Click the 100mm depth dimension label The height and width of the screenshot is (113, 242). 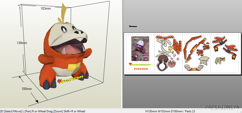(x=27, y=89)
